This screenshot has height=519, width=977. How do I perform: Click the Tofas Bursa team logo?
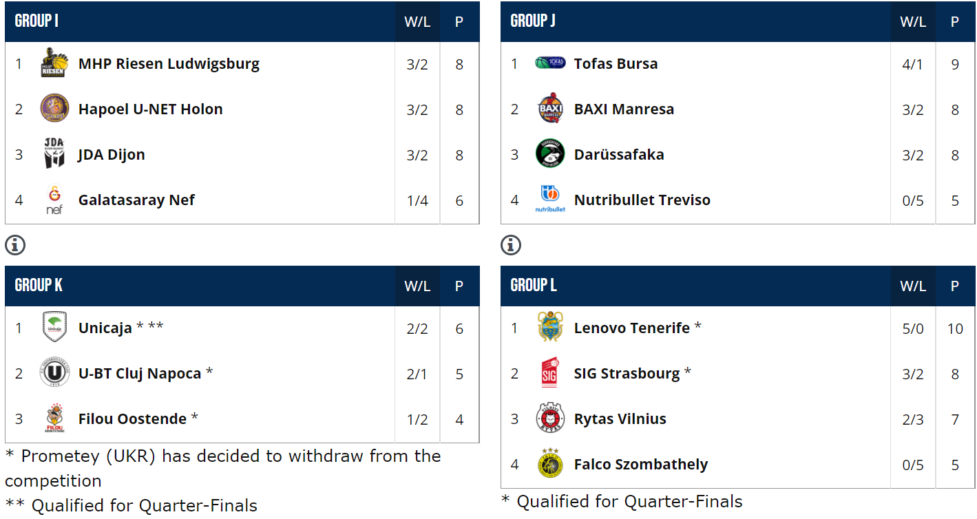550,63
